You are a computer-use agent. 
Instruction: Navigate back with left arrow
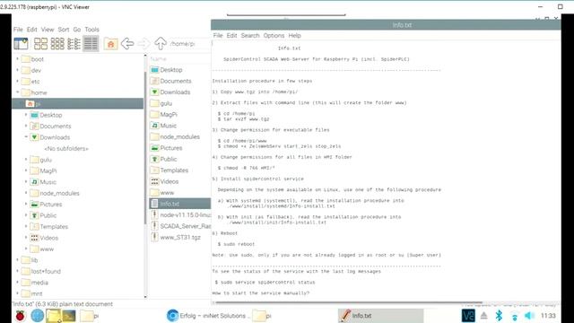pyautogui.click(x=127, y=44)
